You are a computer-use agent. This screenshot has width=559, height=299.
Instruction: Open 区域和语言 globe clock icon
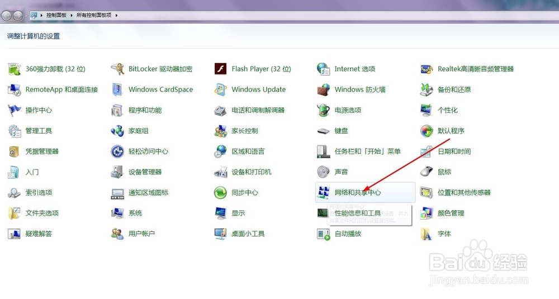coord(220,151)
